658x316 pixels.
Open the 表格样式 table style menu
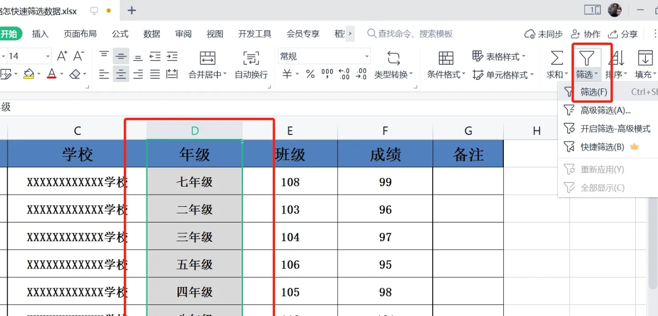pos(499,56)
